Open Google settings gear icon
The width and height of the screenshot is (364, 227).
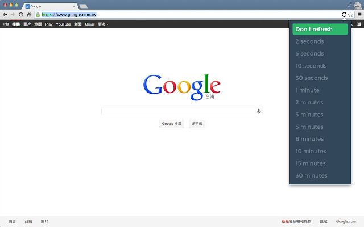click(359, 24)
